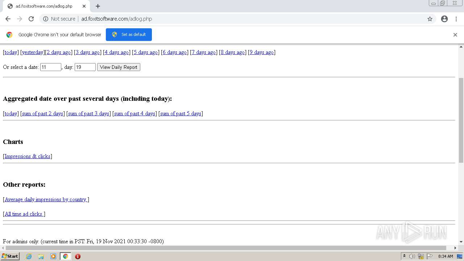Open the Chrome three-dot menu
Screen dimensions: 464x261
coord(456,19)
